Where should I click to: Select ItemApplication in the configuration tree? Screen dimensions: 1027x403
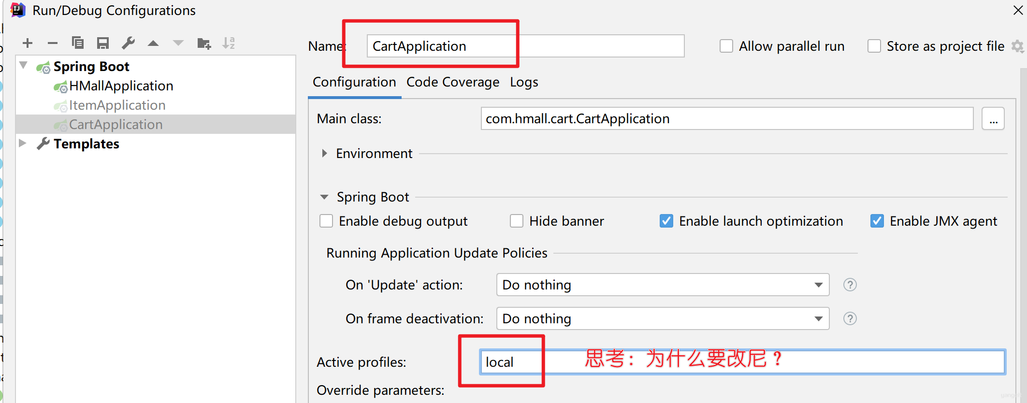(117, 105)
